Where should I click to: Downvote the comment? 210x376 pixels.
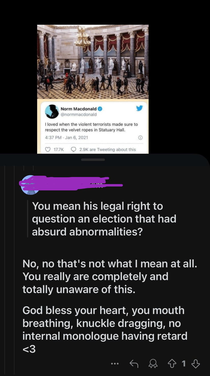point(195,364)
